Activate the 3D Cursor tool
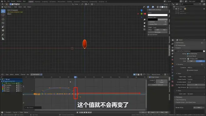The image size is (206, 116). tap(3, 15)
